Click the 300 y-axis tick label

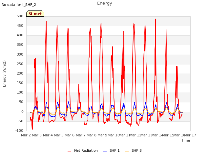click(20, 54)
